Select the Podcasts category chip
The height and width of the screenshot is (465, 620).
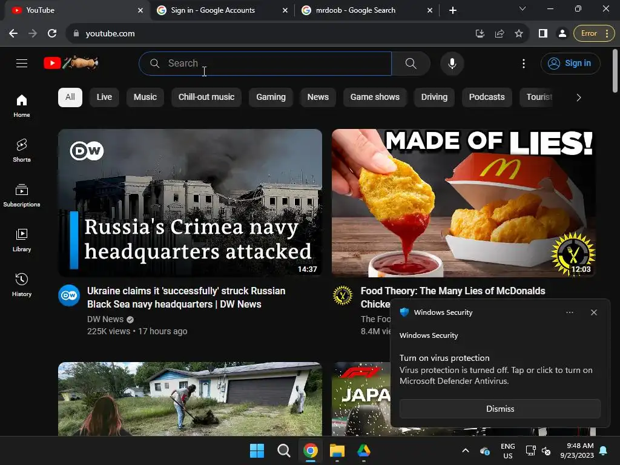[x=487, y=97]
